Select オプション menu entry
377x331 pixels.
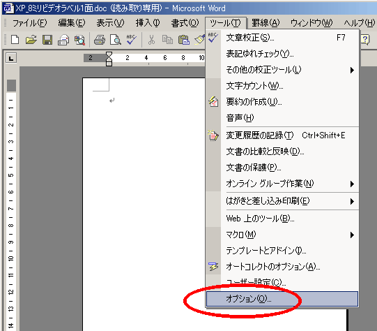point(282,299)
